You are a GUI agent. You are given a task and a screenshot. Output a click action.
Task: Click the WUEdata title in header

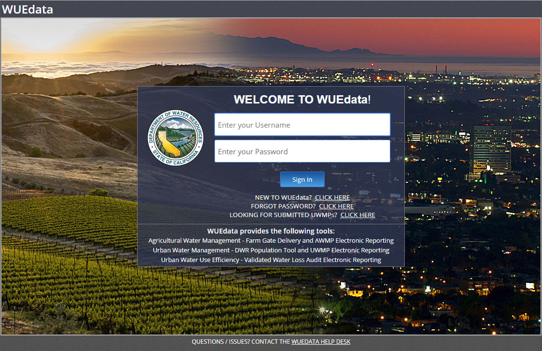click(28, 9)
